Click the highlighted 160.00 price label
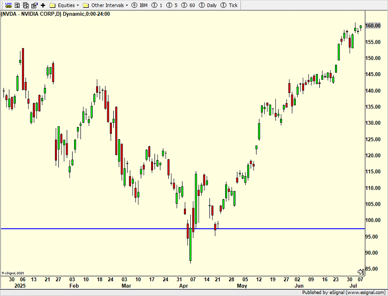The width and height of the screenshot is (388, 296). pyautogui.click(x=373, y=26)
